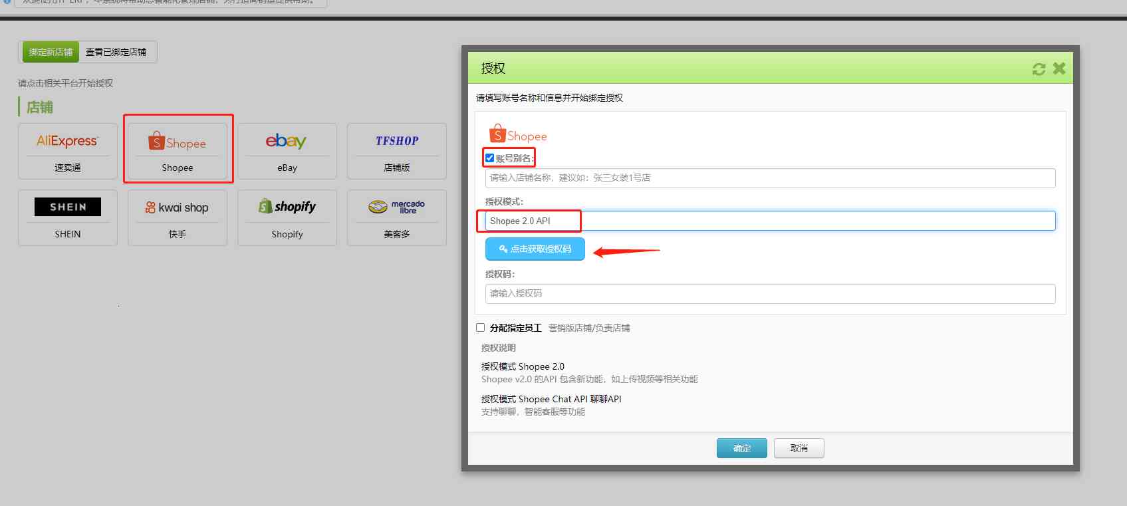
Task: Close the 授权 dialog with the X icon
Action: click(1059, 68)
